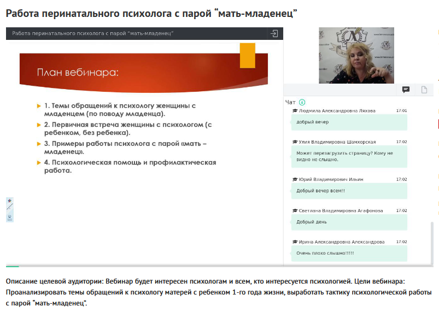
Task: Open the chat tab with speech bubble icon
Action: coord(406,90)
